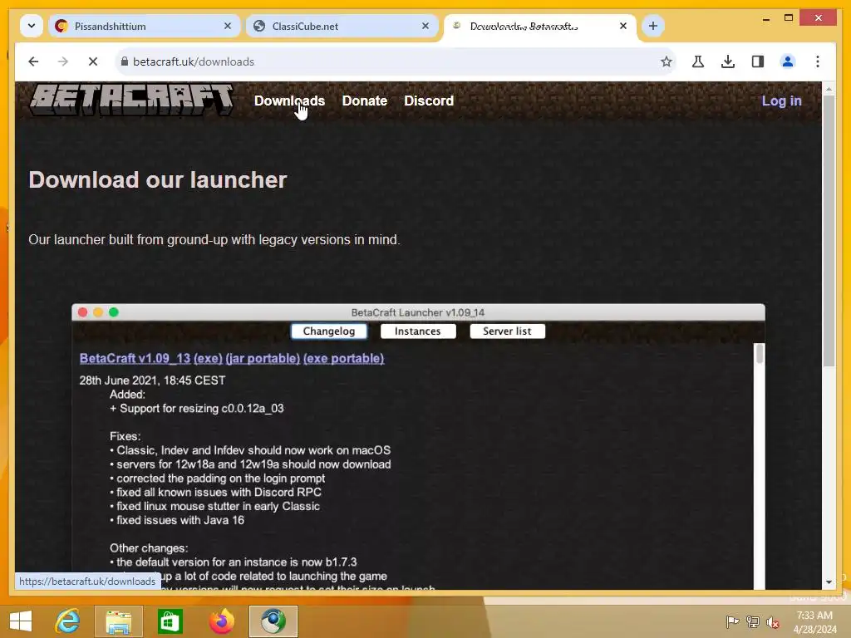Expand the tab search dropdown arrow
The height and width of the screenshot is (638, 851).
coord(32,26)
